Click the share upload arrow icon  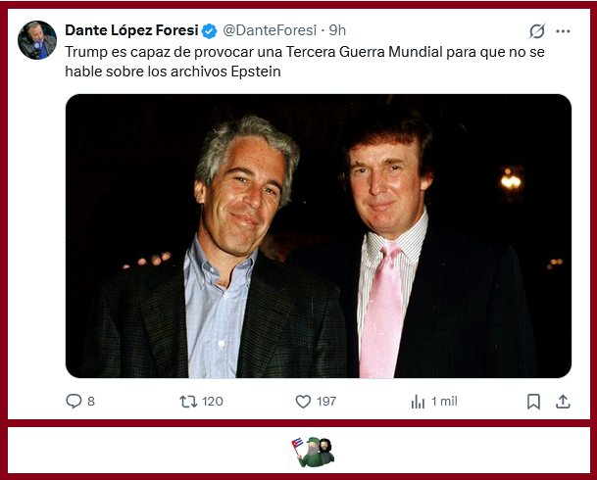(x=563, y=401)
